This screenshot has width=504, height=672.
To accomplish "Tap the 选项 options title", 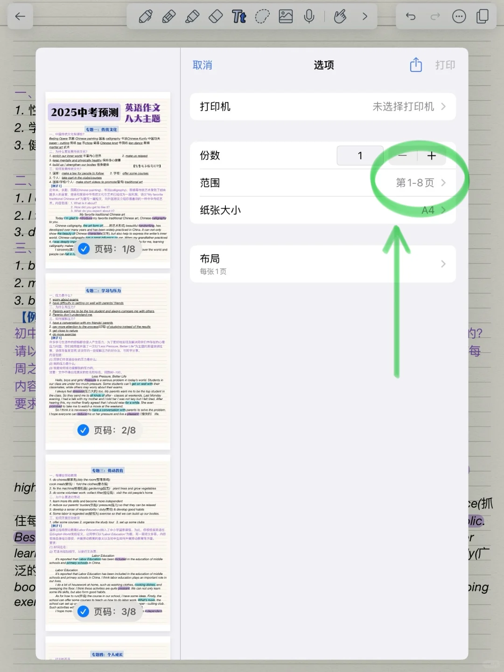I will pyautogui.click(x=324, y=65).
